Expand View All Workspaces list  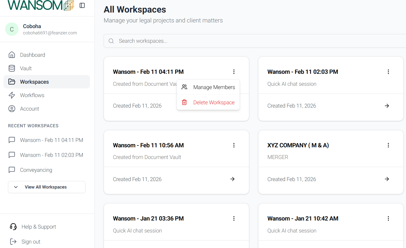pyautogui.click(x=47, y=187)
